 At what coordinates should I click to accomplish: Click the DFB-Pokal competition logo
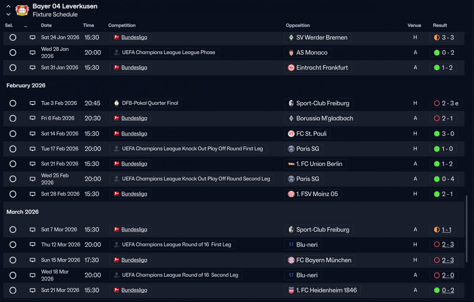click(117, 103)
